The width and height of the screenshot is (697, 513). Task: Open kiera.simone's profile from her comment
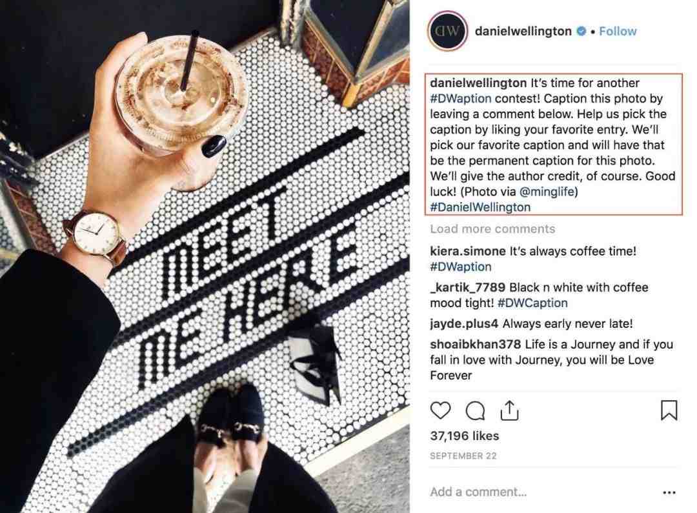468,251
